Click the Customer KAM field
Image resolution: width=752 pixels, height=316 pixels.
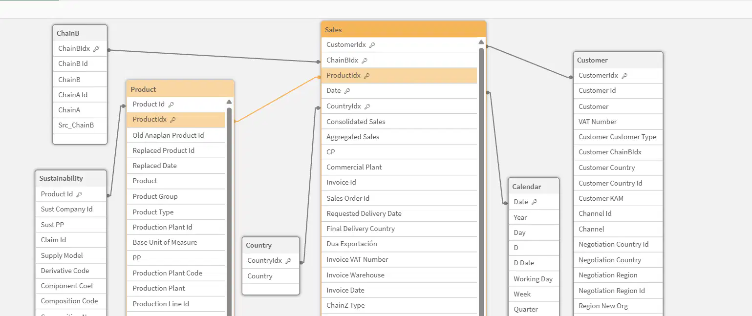tap(618, 198)
